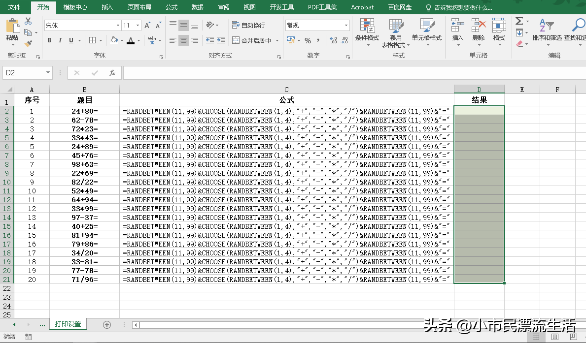
Task: Click 合并后居中 merge and center
Action: coord(252,40)
